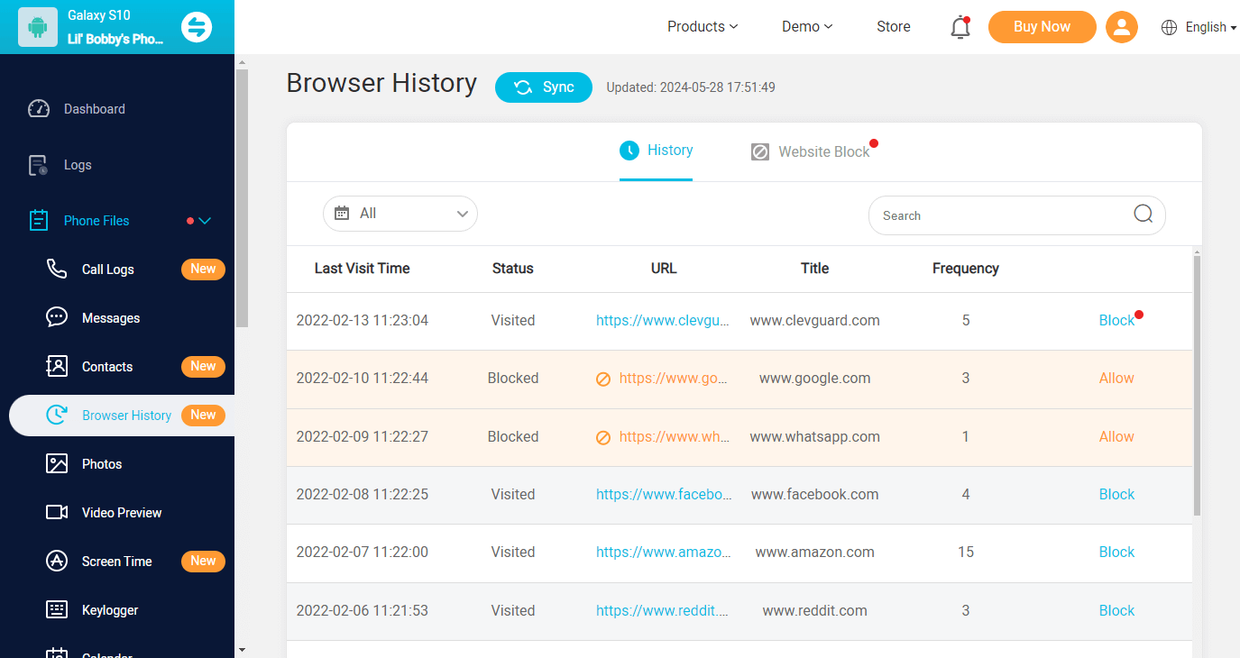This screenshot has width=1240, height=658.
Task: Open the clevguard URL link
Action: point(663,321)
